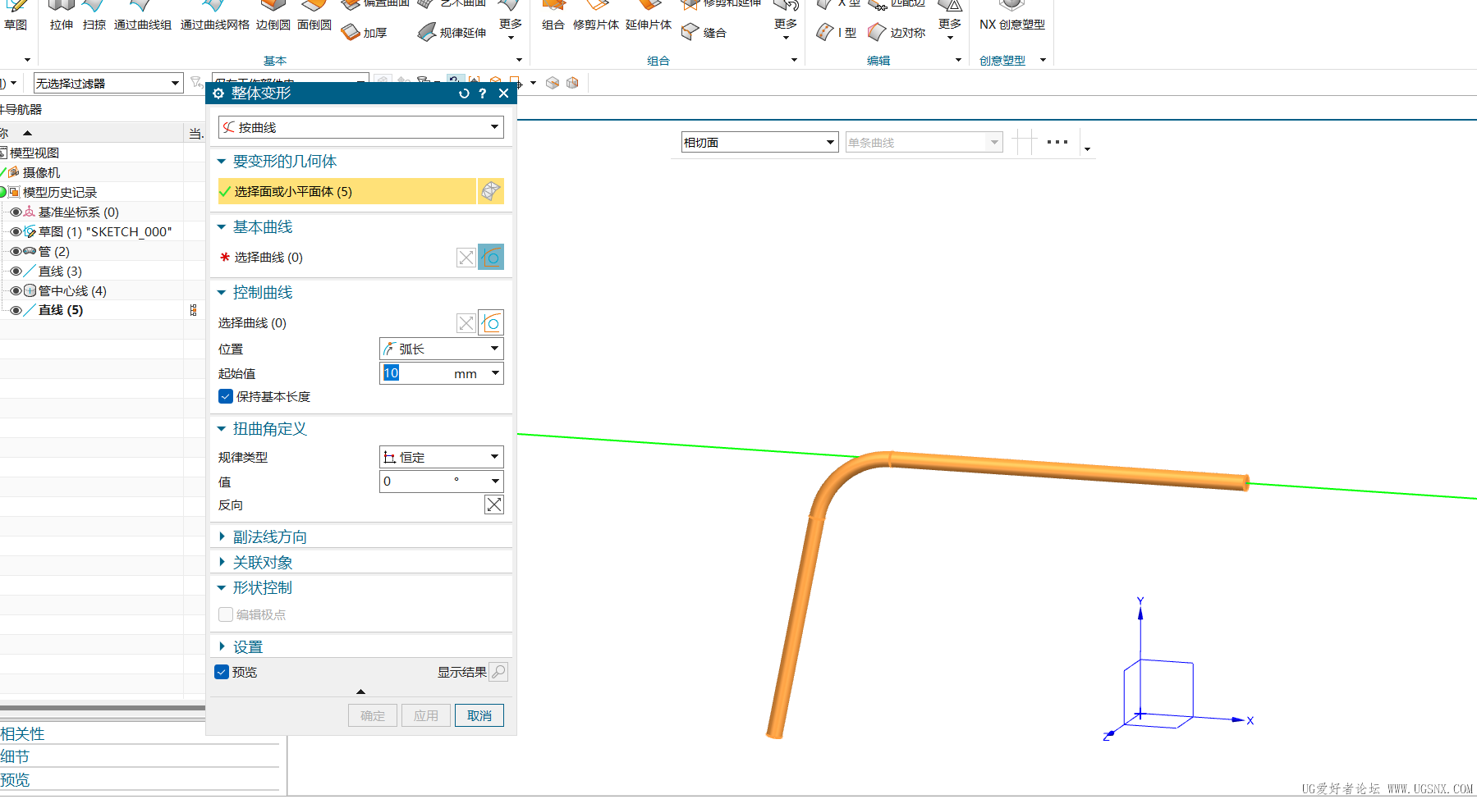Screen dimensions: 1477x799
Task: Click the 缝合 (Sew) tool icon
Action: (x=690, y=33)
